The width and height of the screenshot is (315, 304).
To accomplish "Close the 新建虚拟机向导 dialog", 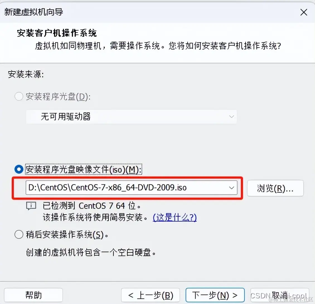I will click(304, 12).
